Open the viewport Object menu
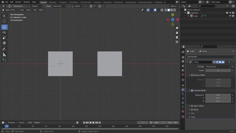Screen dimensions: 236x133 coord(41,10)
